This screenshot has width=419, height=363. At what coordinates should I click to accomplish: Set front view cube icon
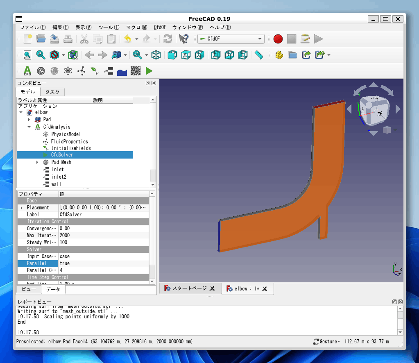(x=172, y=55)
